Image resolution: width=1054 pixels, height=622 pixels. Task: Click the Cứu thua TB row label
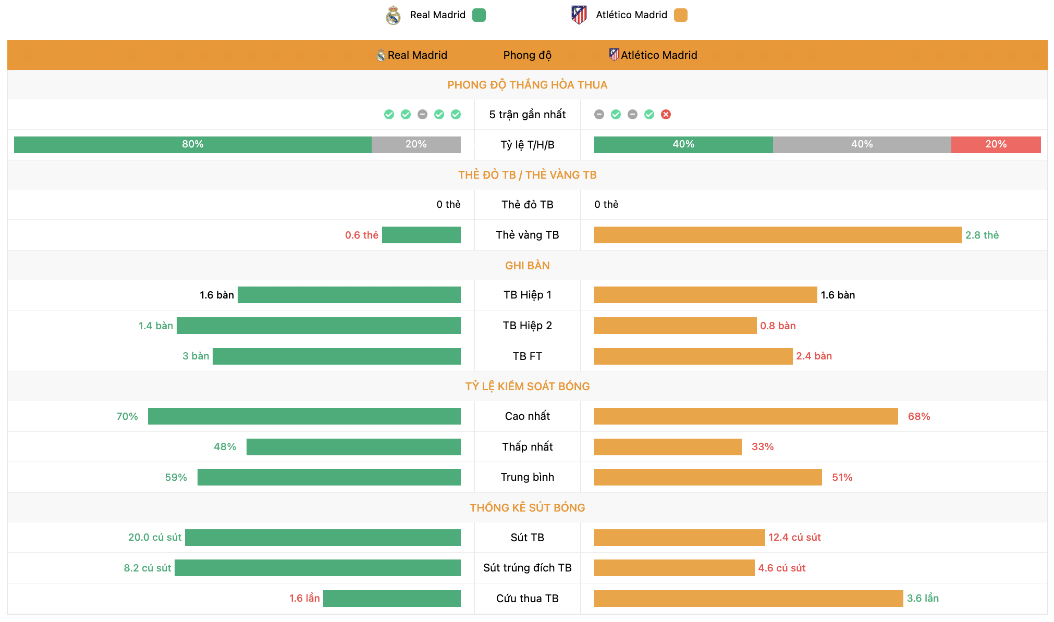coord(527,599)
